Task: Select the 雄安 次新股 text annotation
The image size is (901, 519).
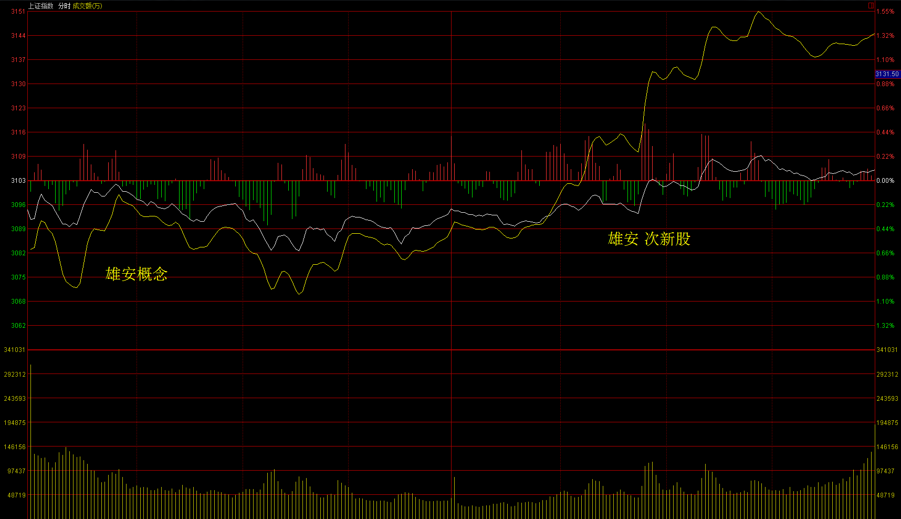Action: click(x=649, y=239)
